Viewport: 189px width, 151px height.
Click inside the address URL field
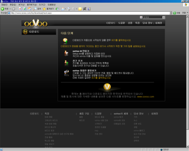[90, 13]
